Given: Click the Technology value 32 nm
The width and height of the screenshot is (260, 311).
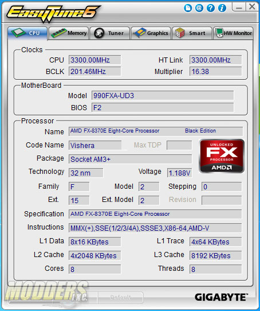Looking at the screenshot, I should point(86,173).
